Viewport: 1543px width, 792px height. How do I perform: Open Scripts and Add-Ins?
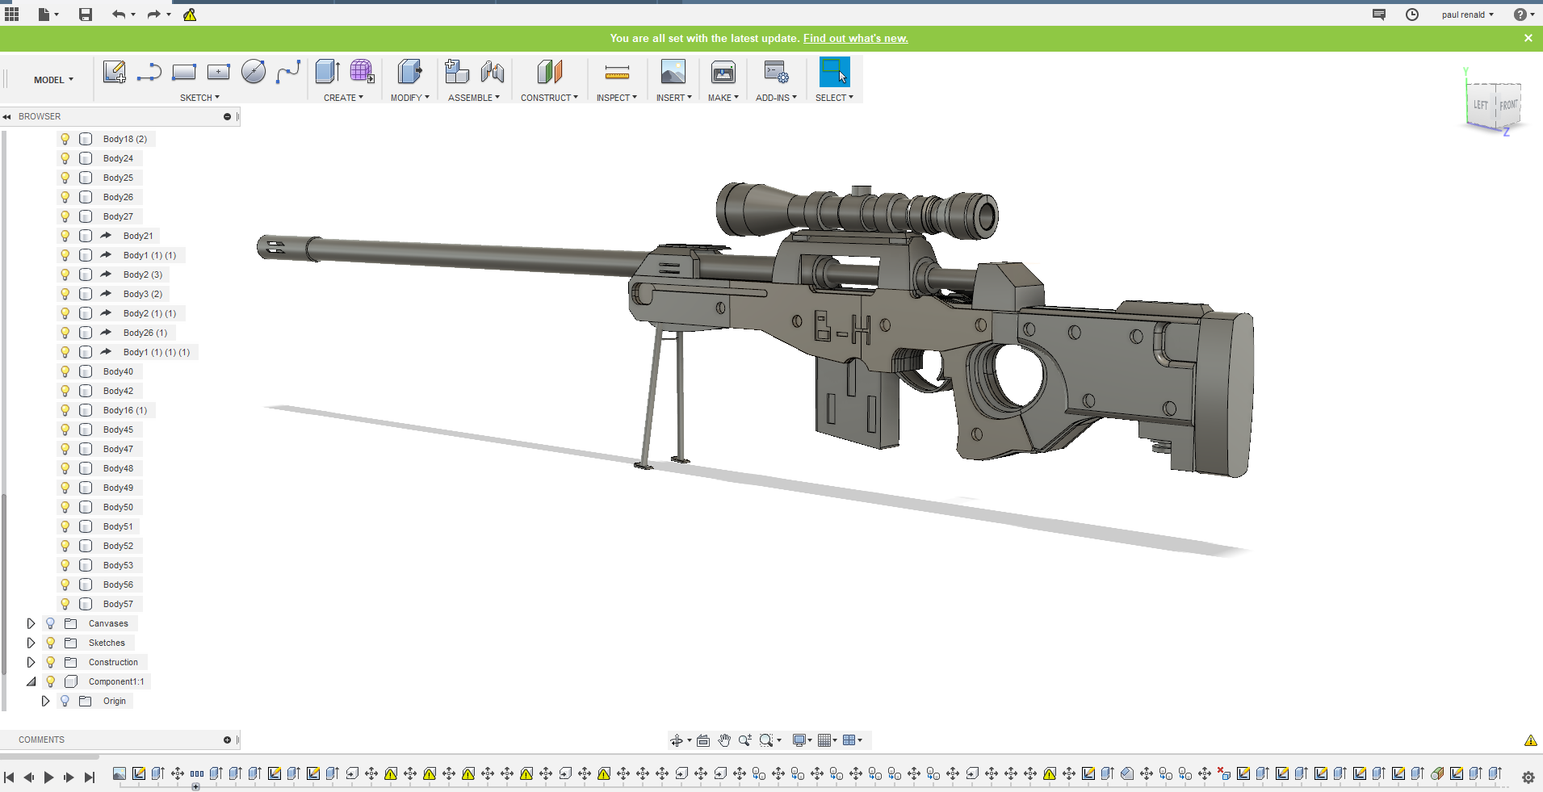click(775, 72)
